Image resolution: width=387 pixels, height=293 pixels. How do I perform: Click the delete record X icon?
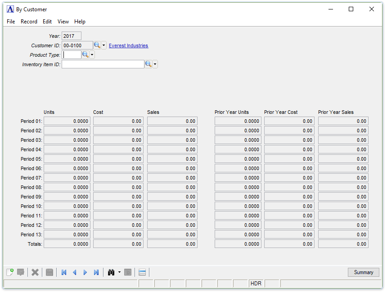35,272
